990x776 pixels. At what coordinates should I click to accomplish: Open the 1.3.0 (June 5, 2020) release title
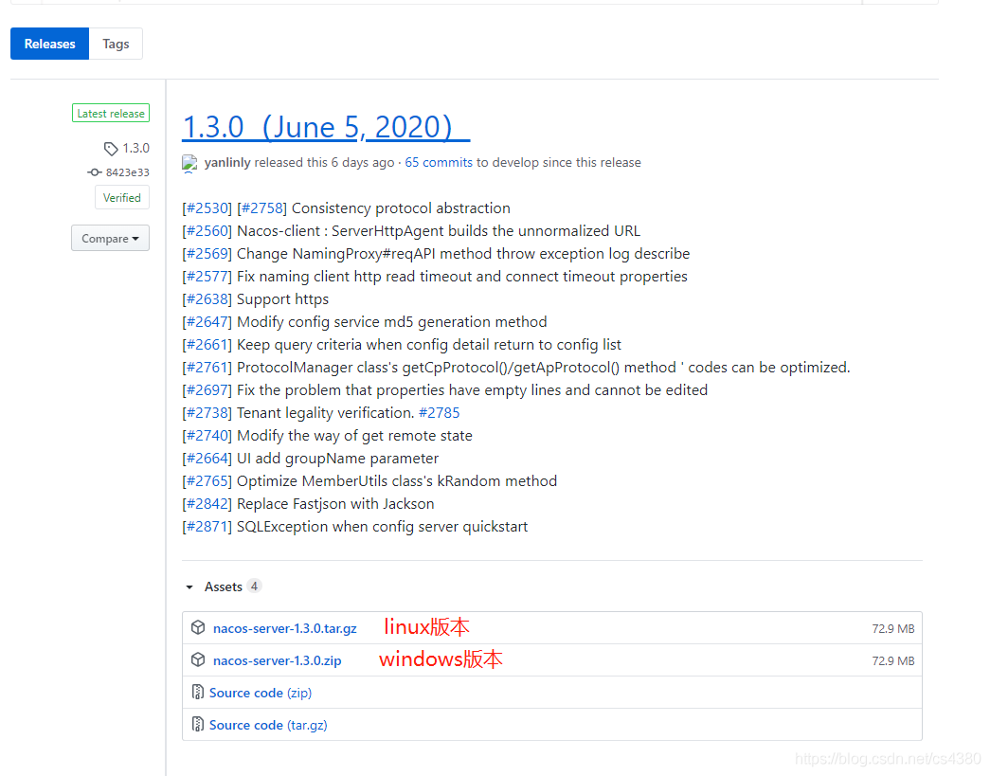(326, 127)
